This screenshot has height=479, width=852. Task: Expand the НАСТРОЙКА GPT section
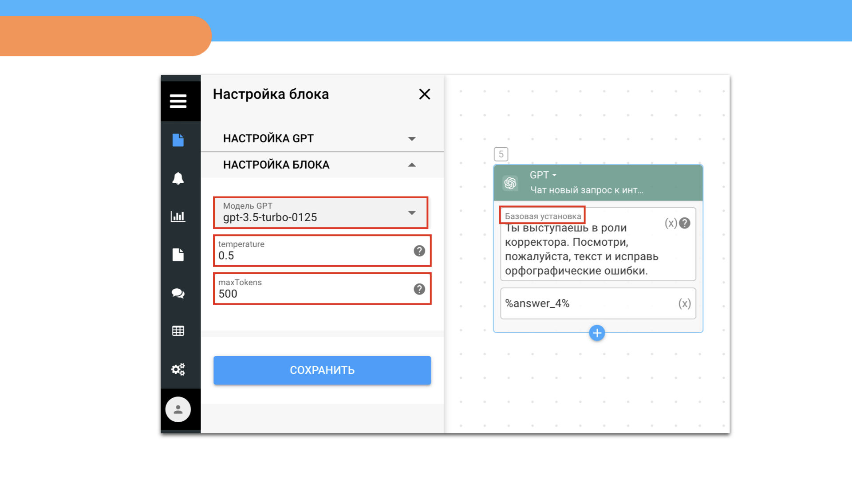(322, 138)
